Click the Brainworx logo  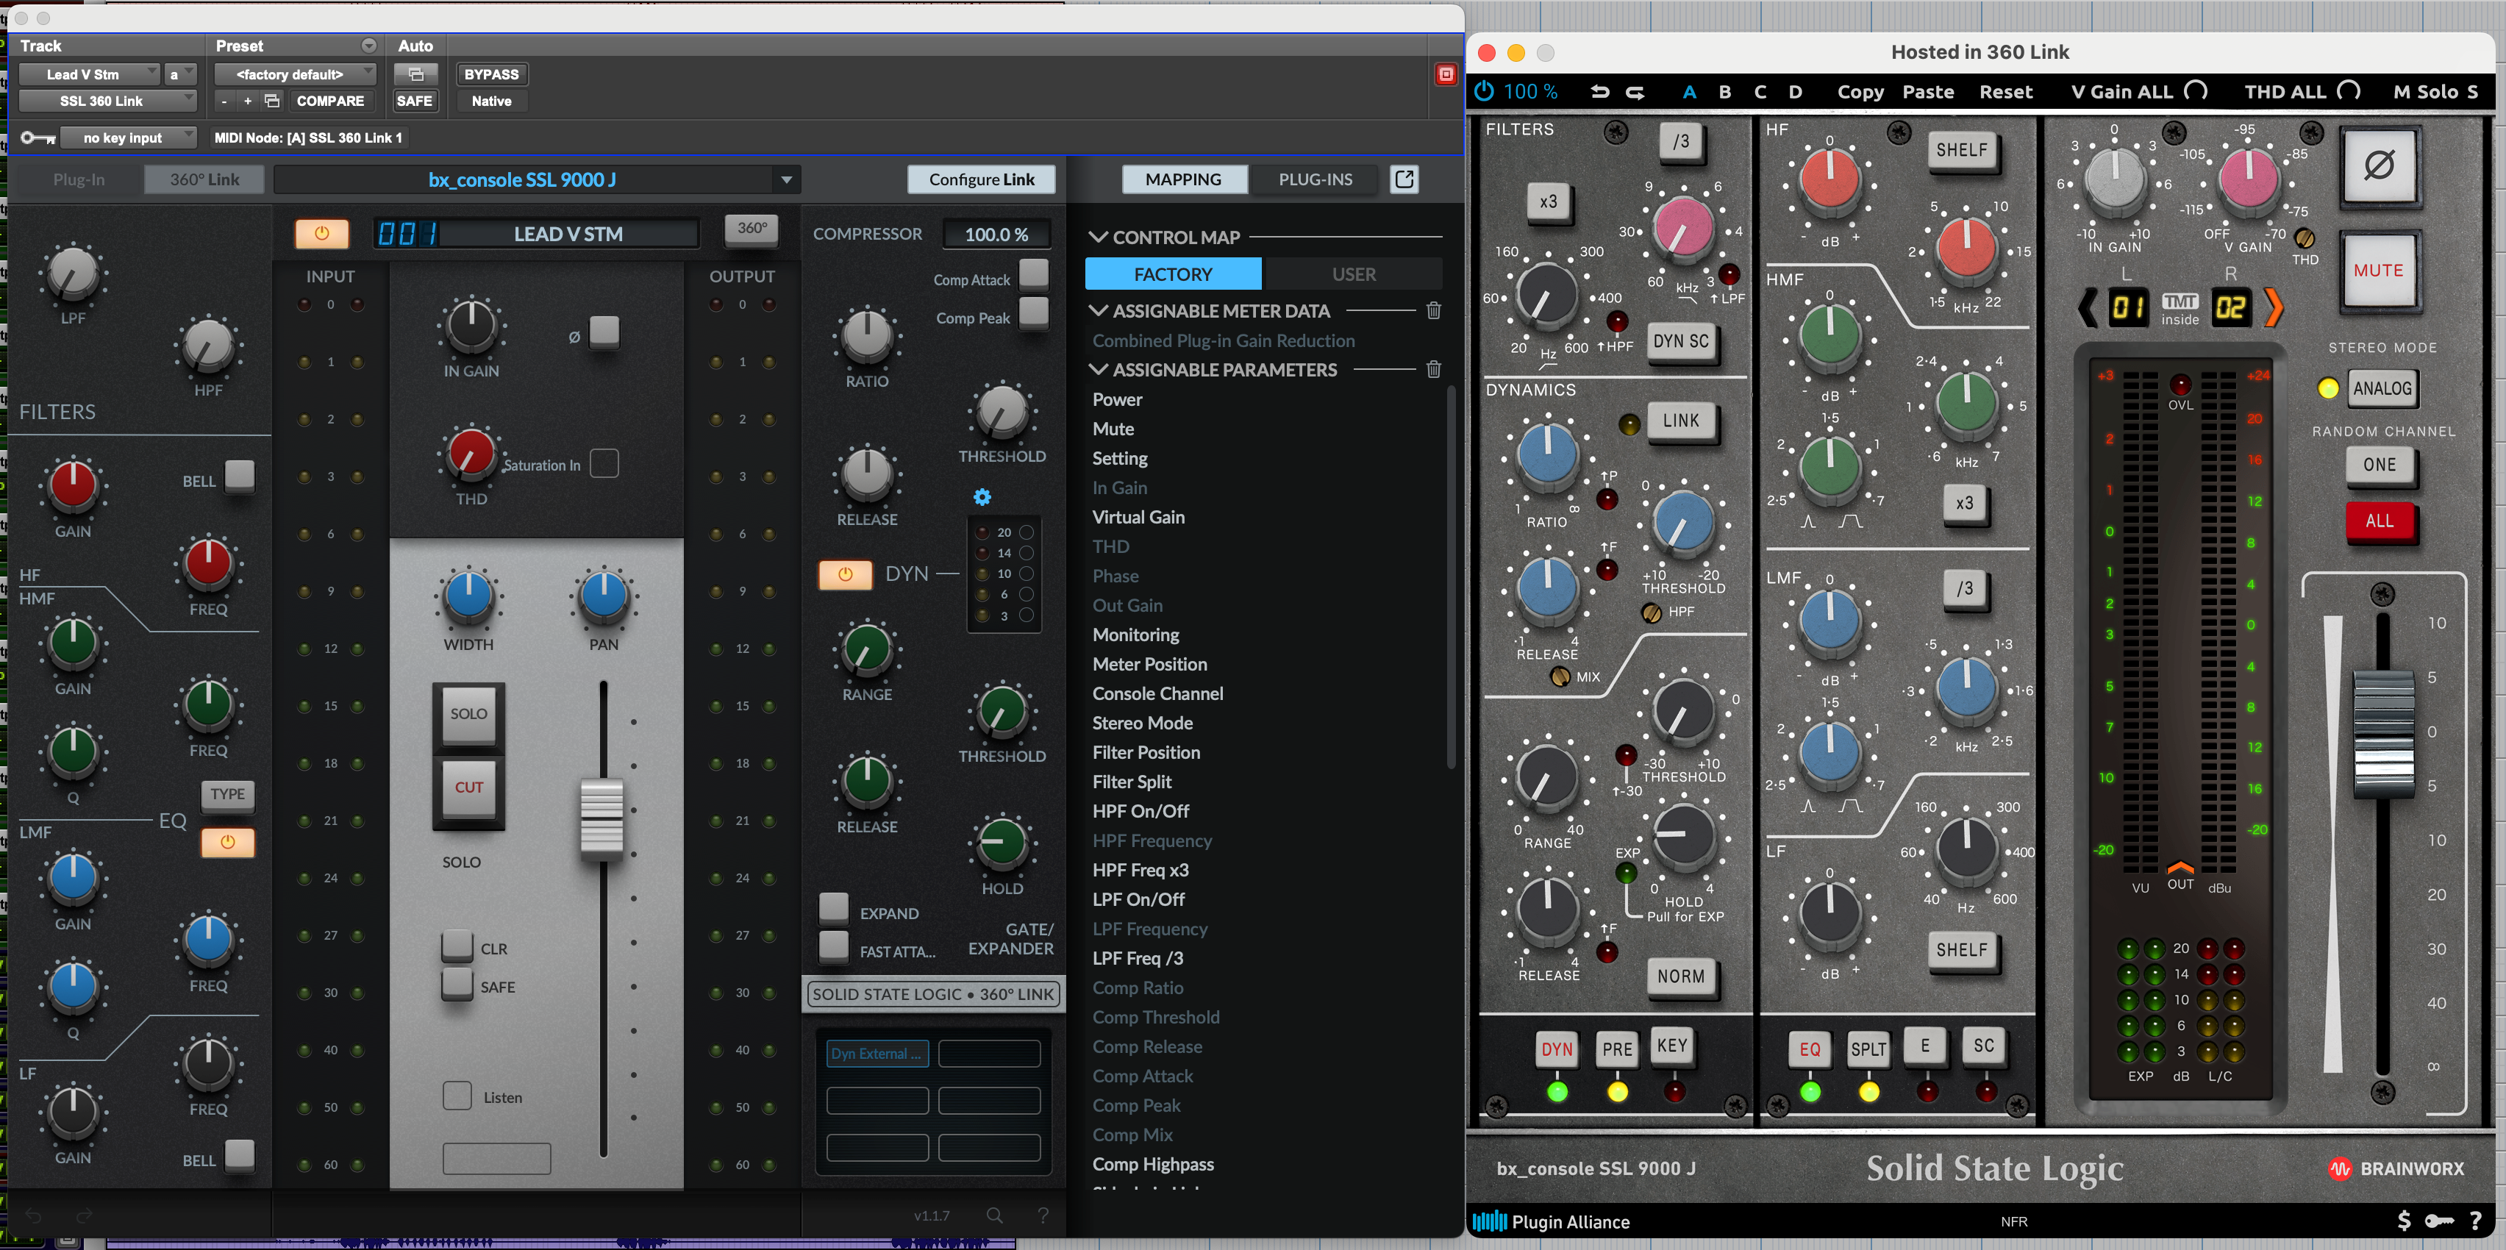2396,1168
